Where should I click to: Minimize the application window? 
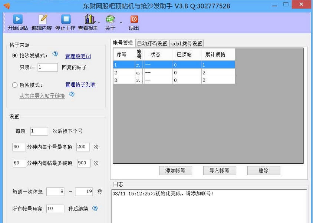point(275,6)
